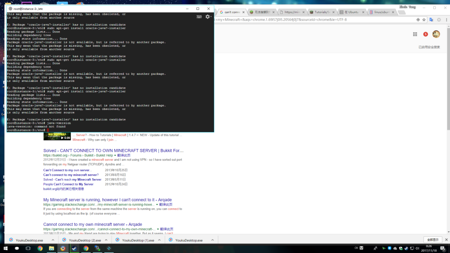The width and height of the screenshot is (450, 253).
Task: Open the Google account avatar
Action: (436, 34)
